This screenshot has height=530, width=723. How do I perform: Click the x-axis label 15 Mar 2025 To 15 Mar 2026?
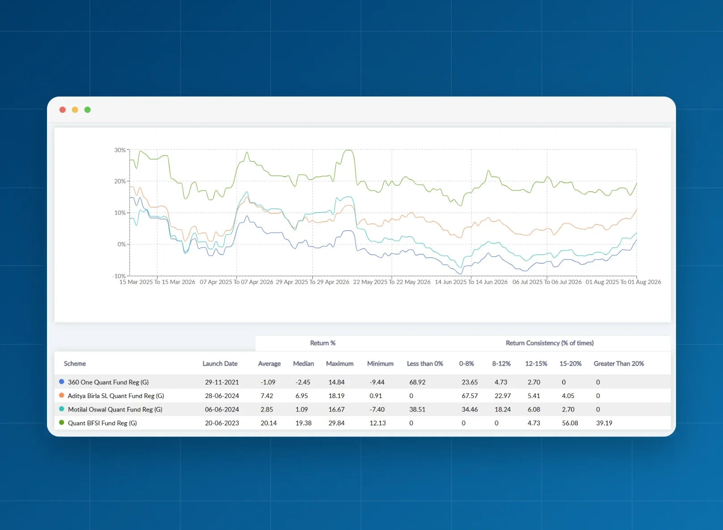(x=157, y=282)
